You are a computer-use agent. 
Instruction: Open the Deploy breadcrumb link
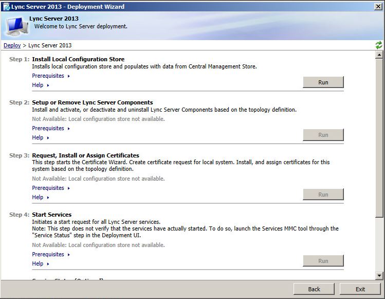(12, 45)
